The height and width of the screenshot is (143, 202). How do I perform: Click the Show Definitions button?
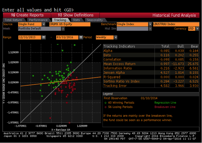pyautogui.click(x=76, y=15)
